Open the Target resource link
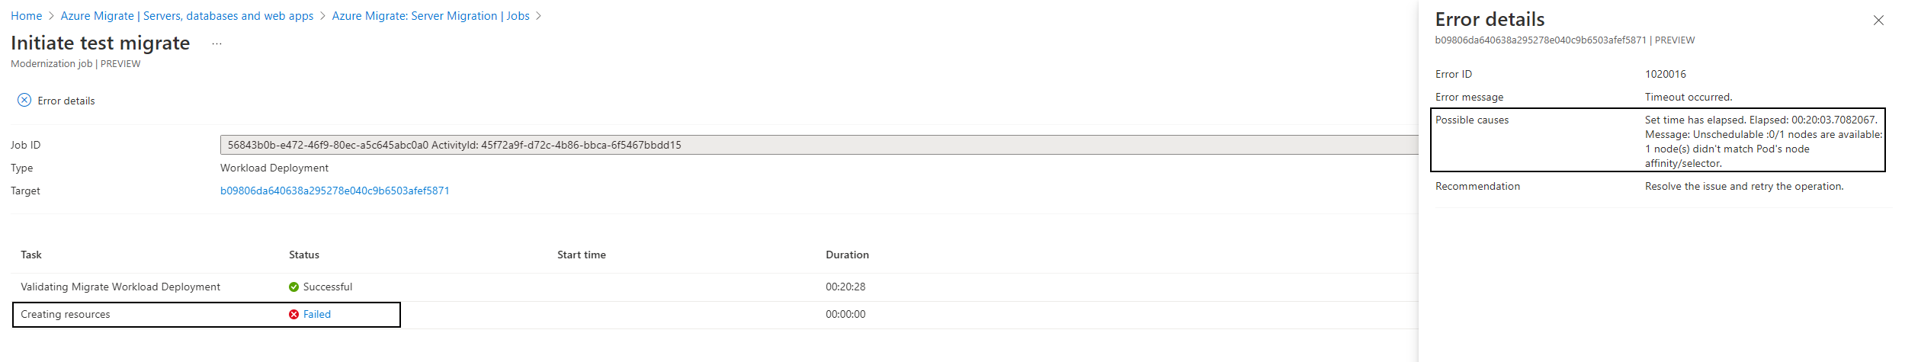Screen dimensions: 1905x362 335,191
